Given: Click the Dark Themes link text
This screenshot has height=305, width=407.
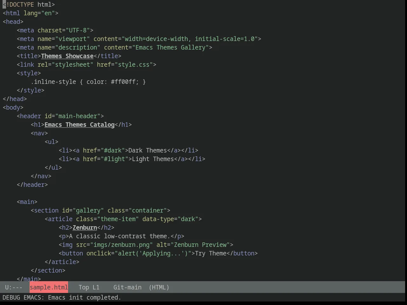Looking at the screenshot, I should click(148, 150).
